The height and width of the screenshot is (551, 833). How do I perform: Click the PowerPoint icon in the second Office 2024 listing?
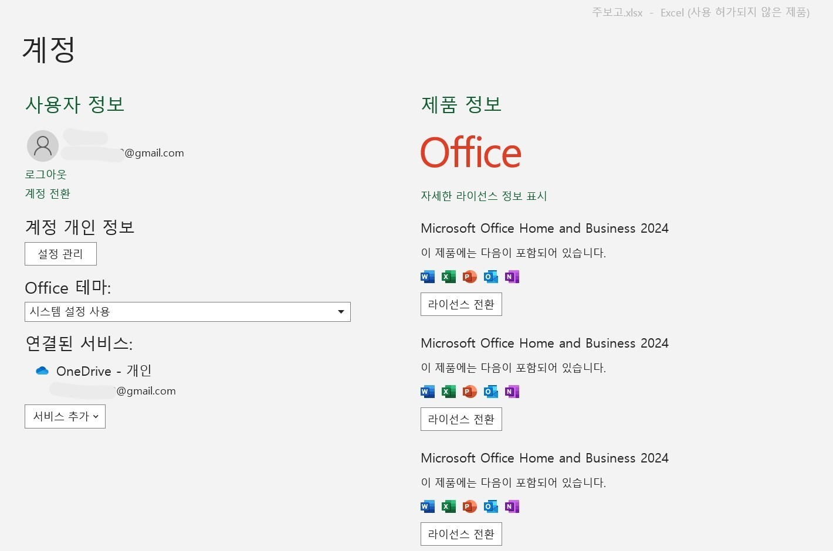[x=470, y=392]
